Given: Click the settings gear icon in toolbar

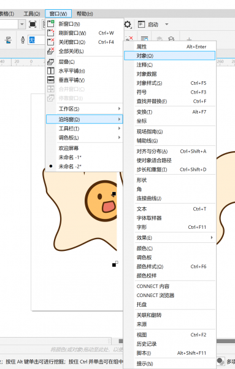Looking at the screenshot, I should pos(128,24).
